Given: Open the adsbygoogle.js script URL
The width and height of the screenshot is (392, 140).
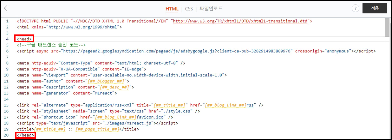Looking at the screenshot, I should coord(177,51).
